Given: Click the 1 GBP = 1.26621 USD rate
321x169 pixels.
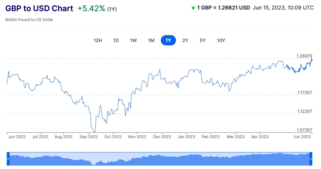Looking at the screenshot, I should click(223, 8).
